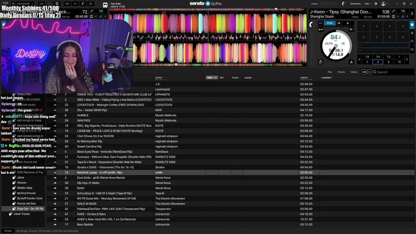Open the History panel
The image size is (416, 234).
tap(354, 72)
